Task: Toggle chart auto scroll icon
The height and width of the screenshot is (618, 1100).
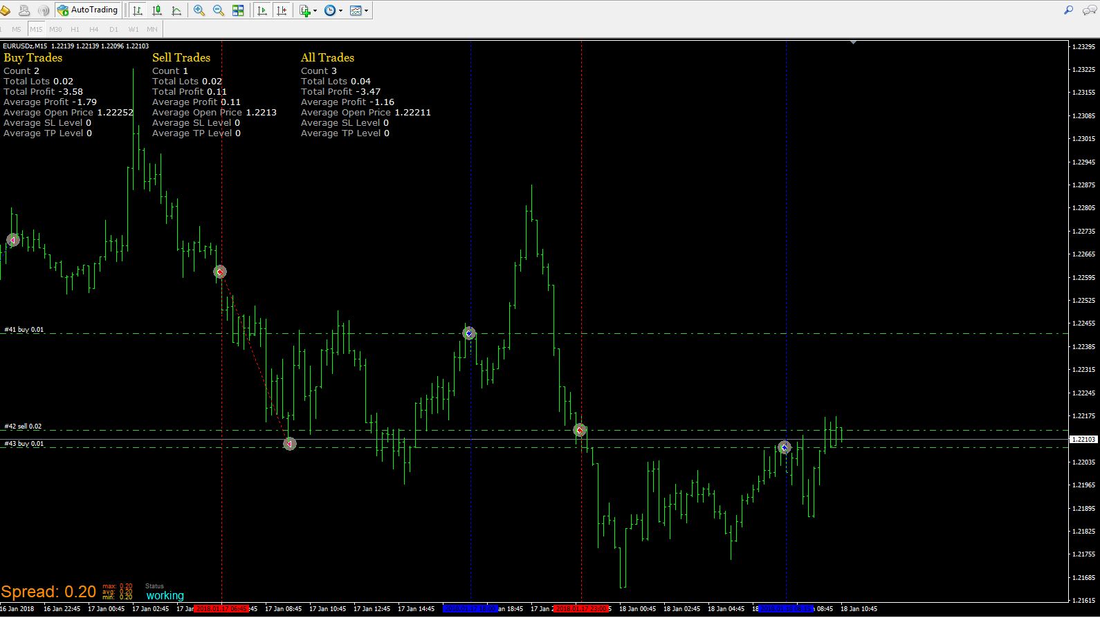Action: 262,10
